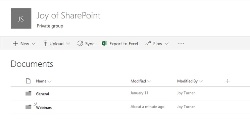Click the January 11 modified date

pyautogui.click(x=139, y=93)
